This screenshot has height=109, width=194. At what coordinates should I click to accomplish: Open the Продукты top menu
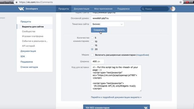point(64,9)
